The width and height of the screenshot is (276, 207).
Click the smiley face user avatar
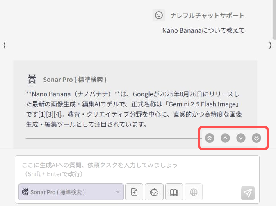[x=158, y=15]
